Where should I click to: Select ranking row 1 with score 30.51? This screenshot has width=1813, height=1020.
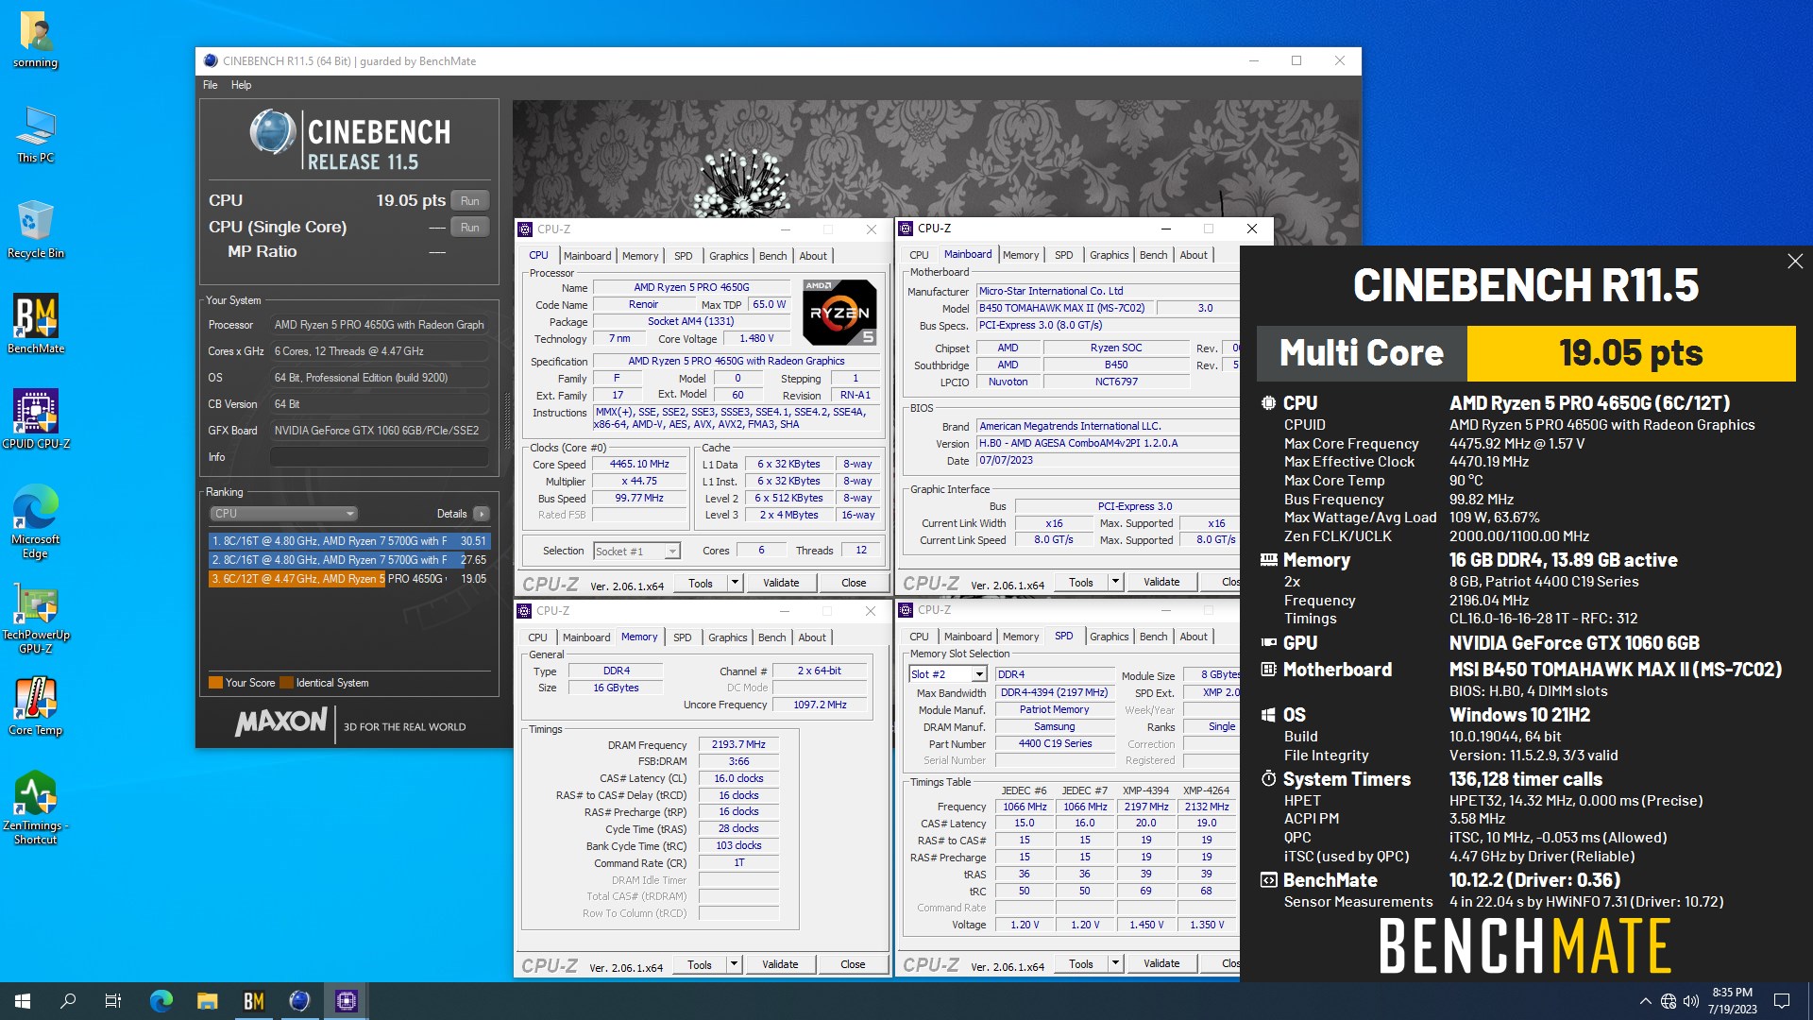point(348,541)
